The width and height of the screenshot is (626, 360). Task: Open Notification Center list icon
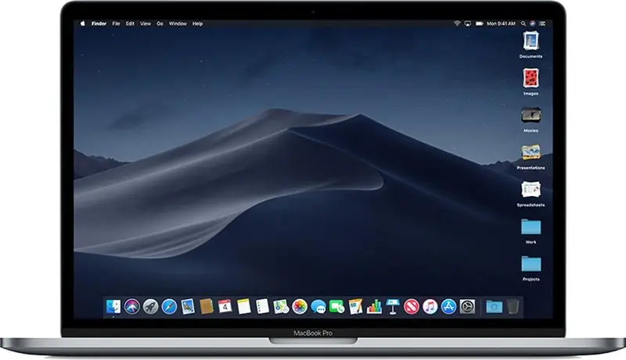[x=542, y=23]
